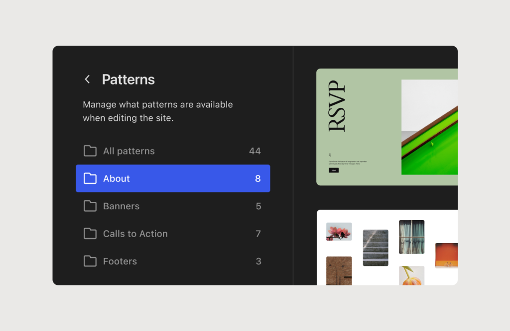Click the back arrow beside Patterns heading
Viewport: 510px width, 331px height.
point(87,79)
